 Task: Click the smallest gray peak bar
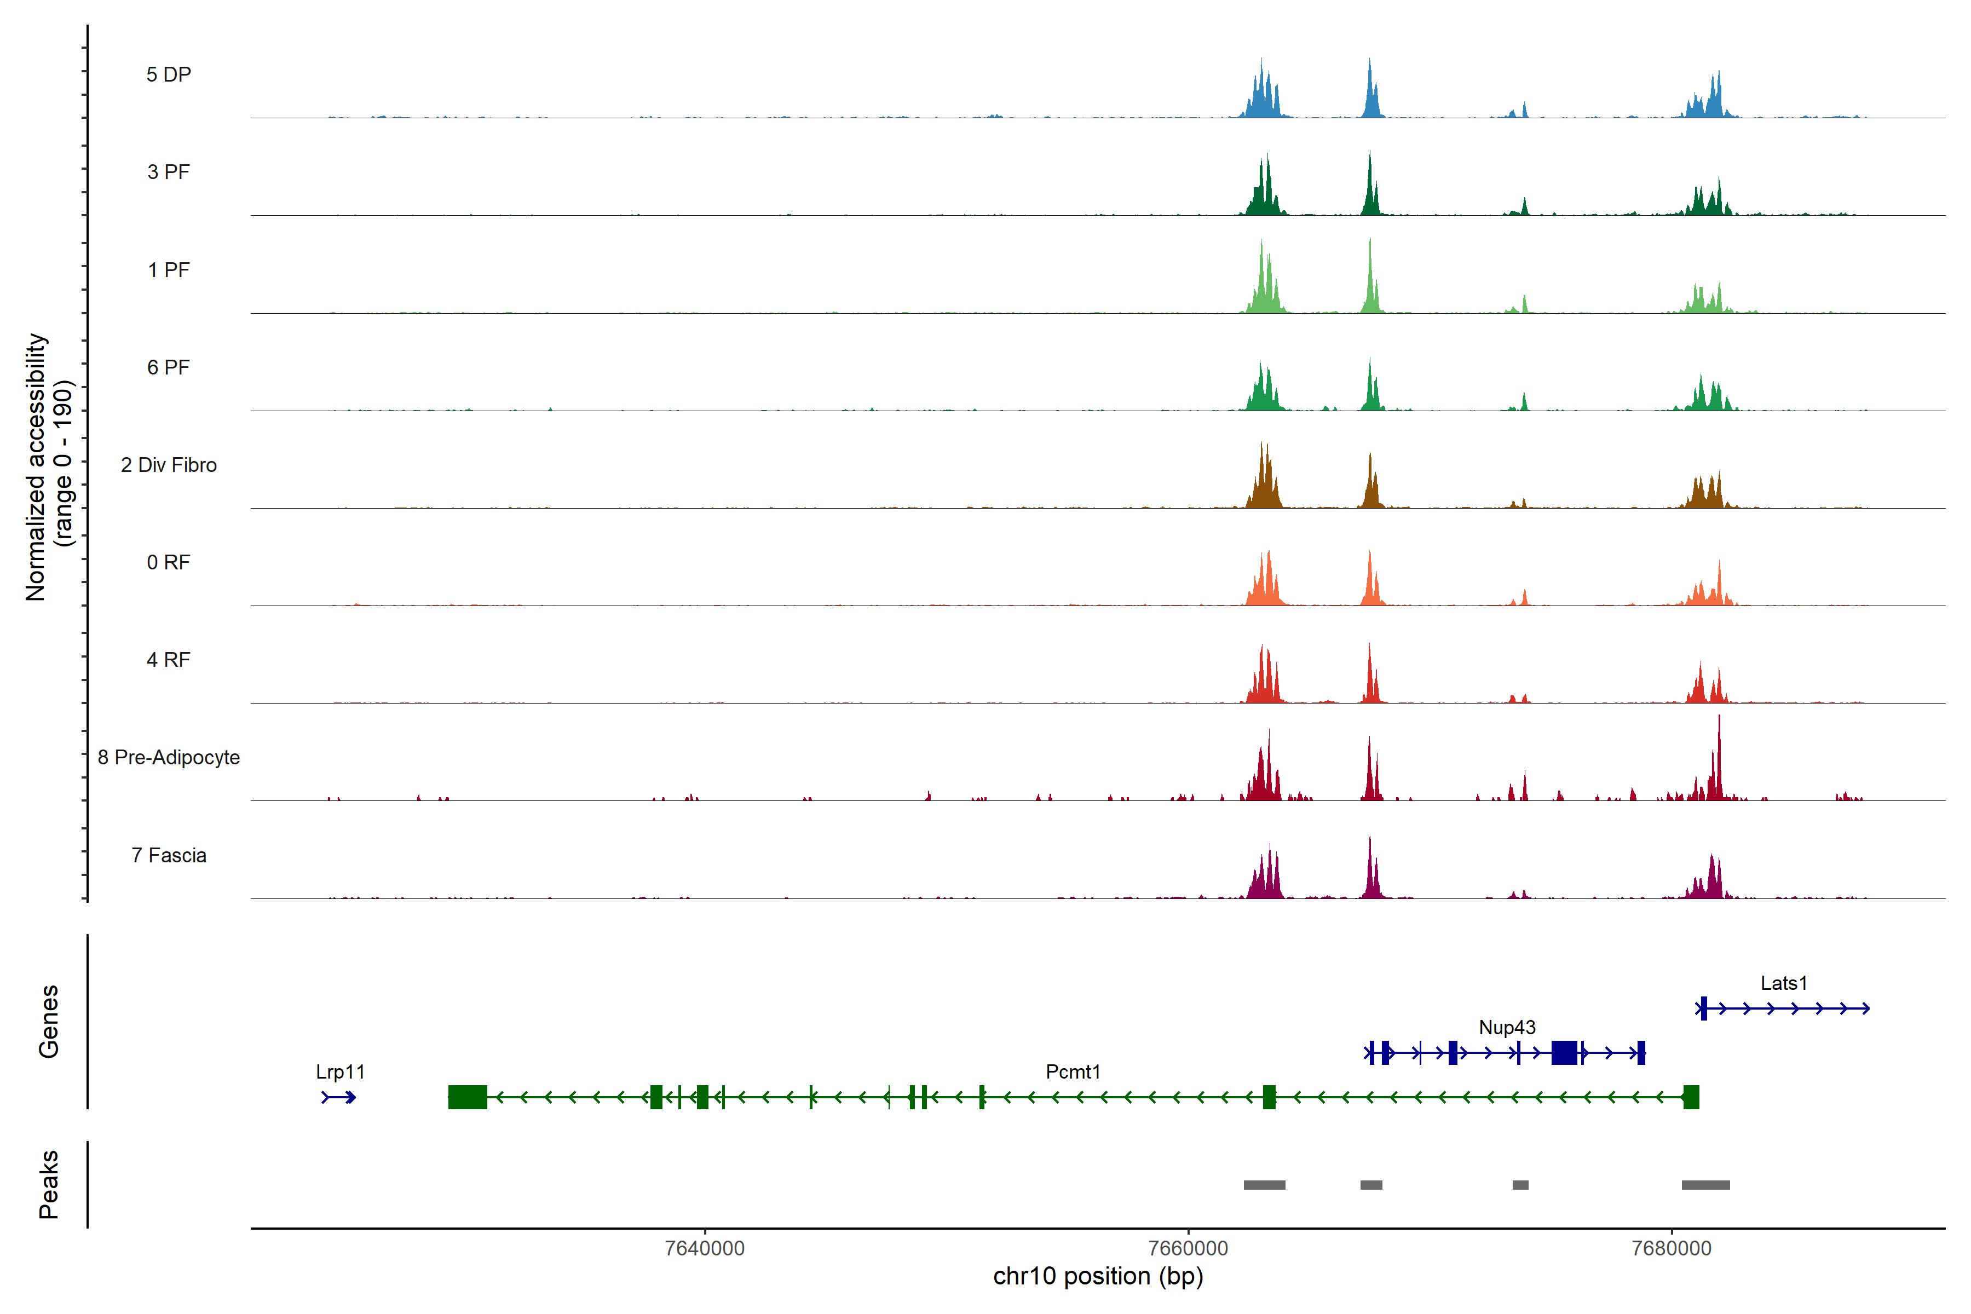(x=1520, y=1185)
